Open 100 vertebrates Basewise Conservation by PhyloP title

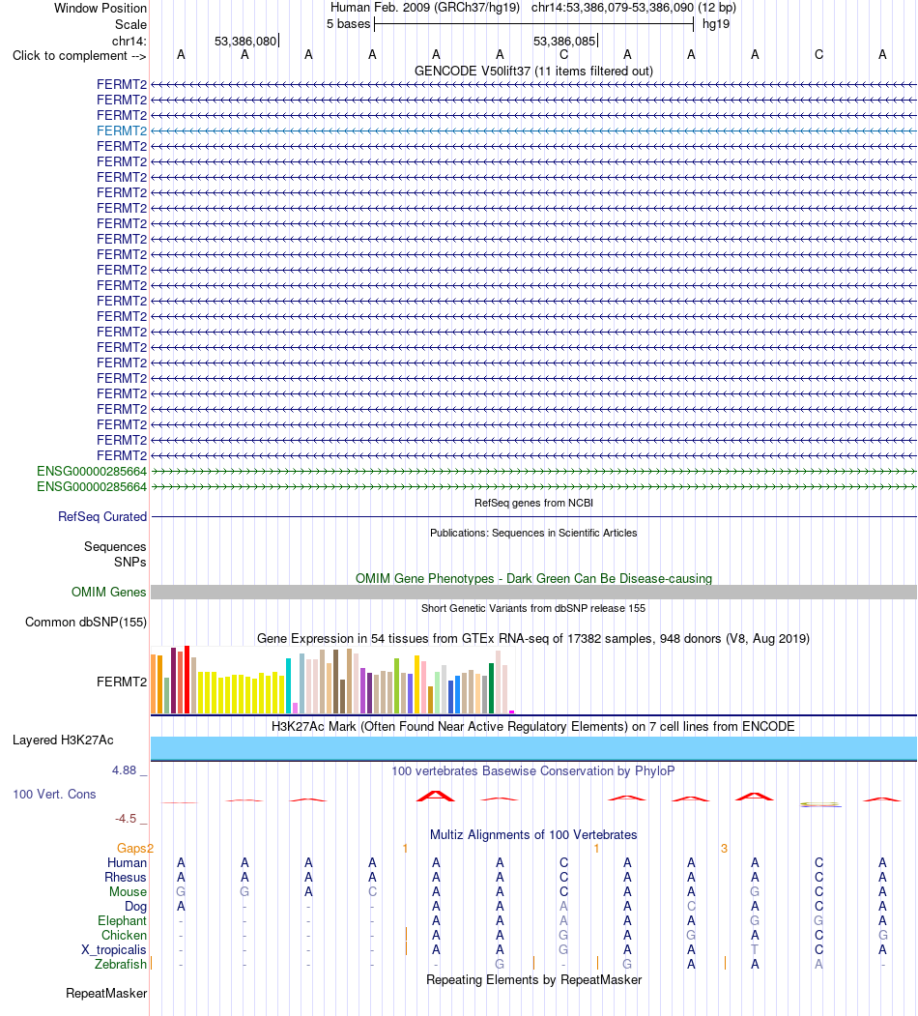(x=533, y=771)
